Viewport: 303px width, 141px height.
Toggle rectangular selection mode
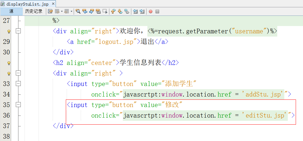click(105, 12)
